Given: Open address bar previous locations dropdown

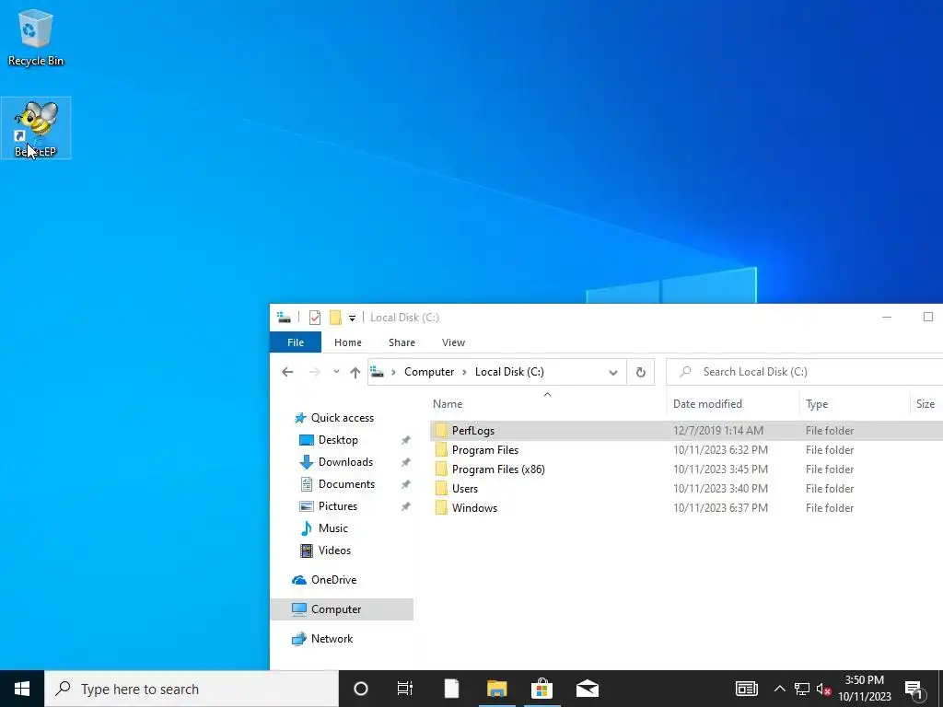Looking at the screenshot, I should coord(612,372).
